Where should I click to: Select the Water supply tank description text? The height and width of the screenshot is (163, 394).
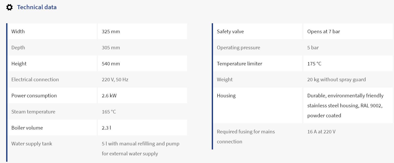[140, 148]
